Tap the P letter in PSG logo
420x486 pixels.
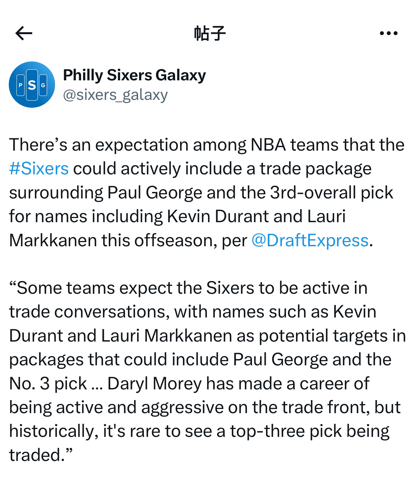click(x=21, y=85)
